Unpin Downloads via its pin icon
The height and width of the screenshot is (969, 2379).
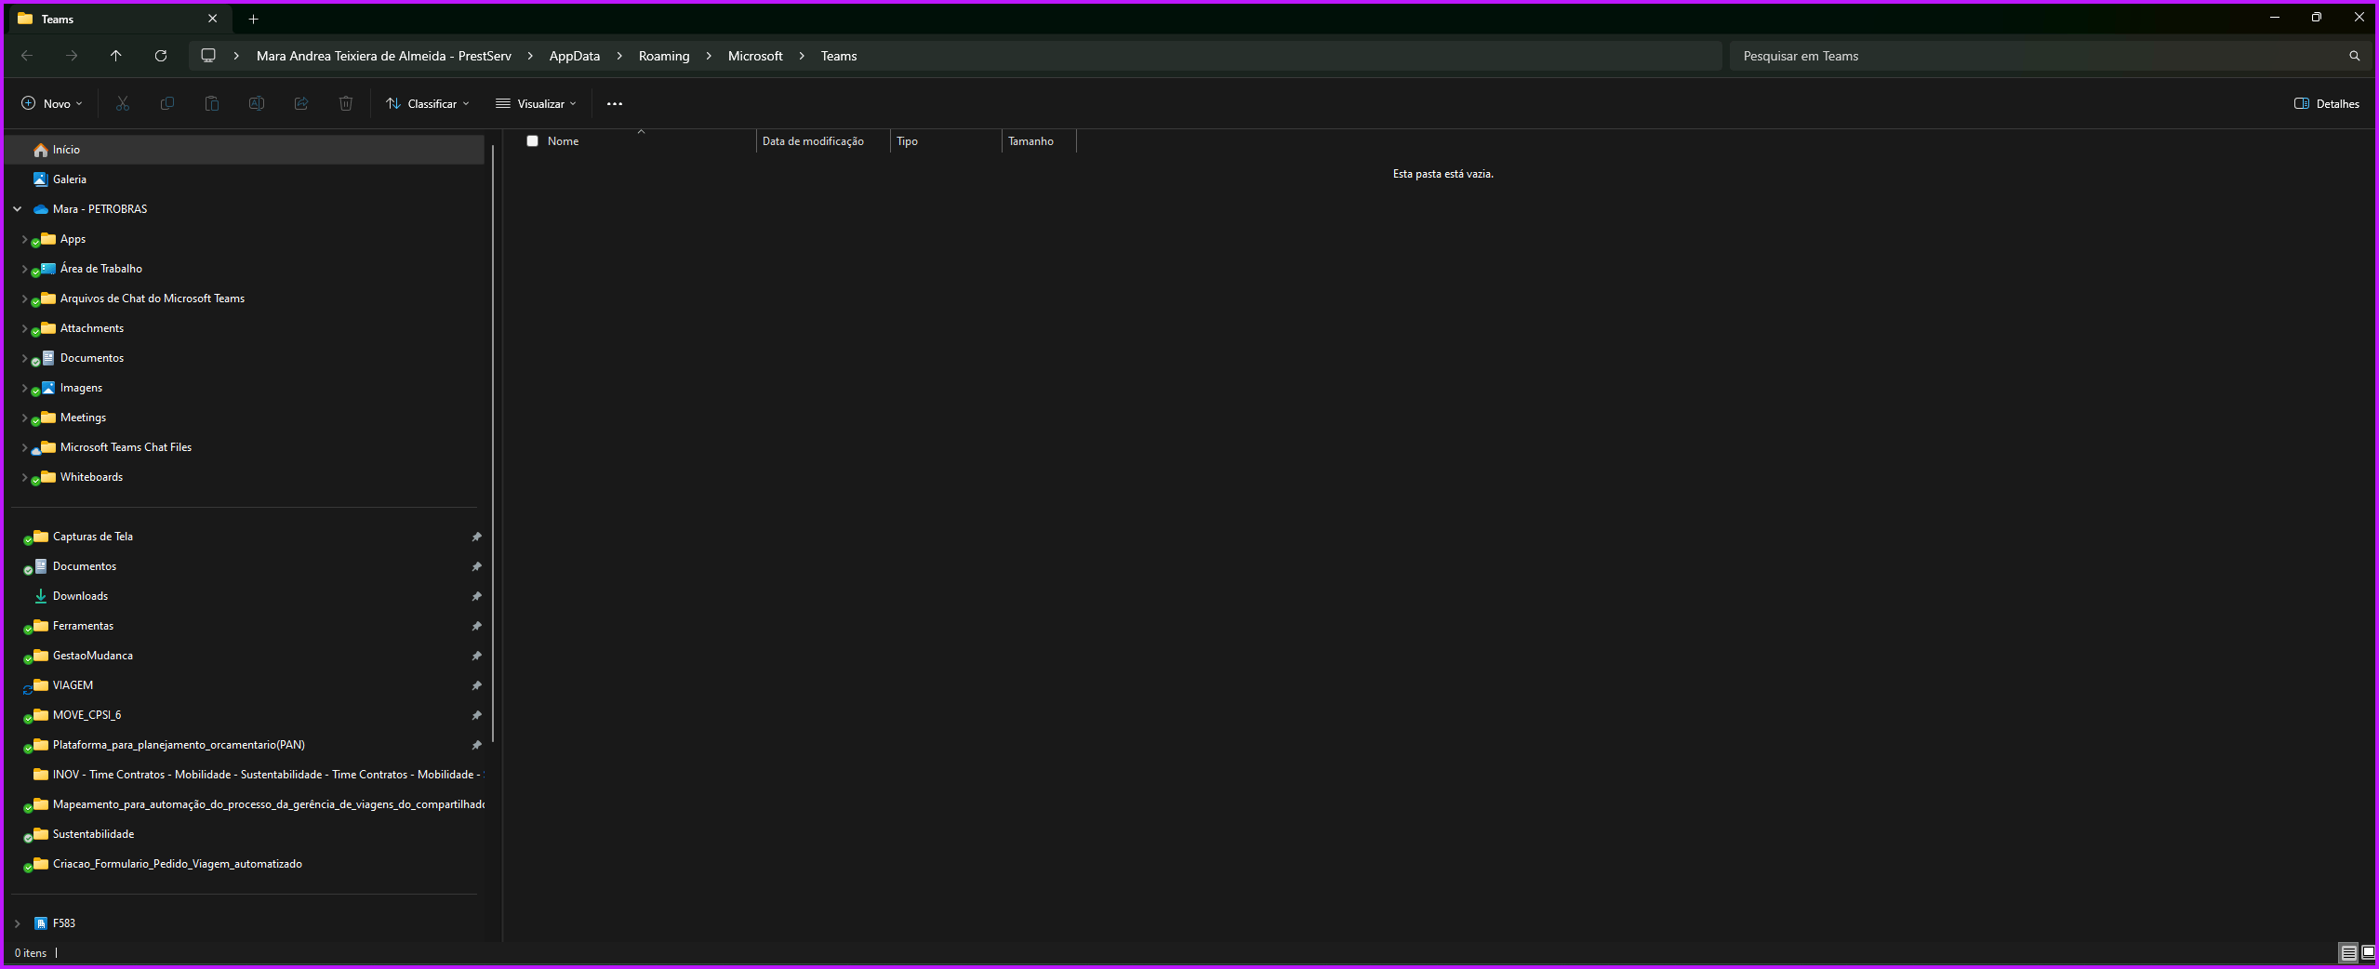(476, 596)
